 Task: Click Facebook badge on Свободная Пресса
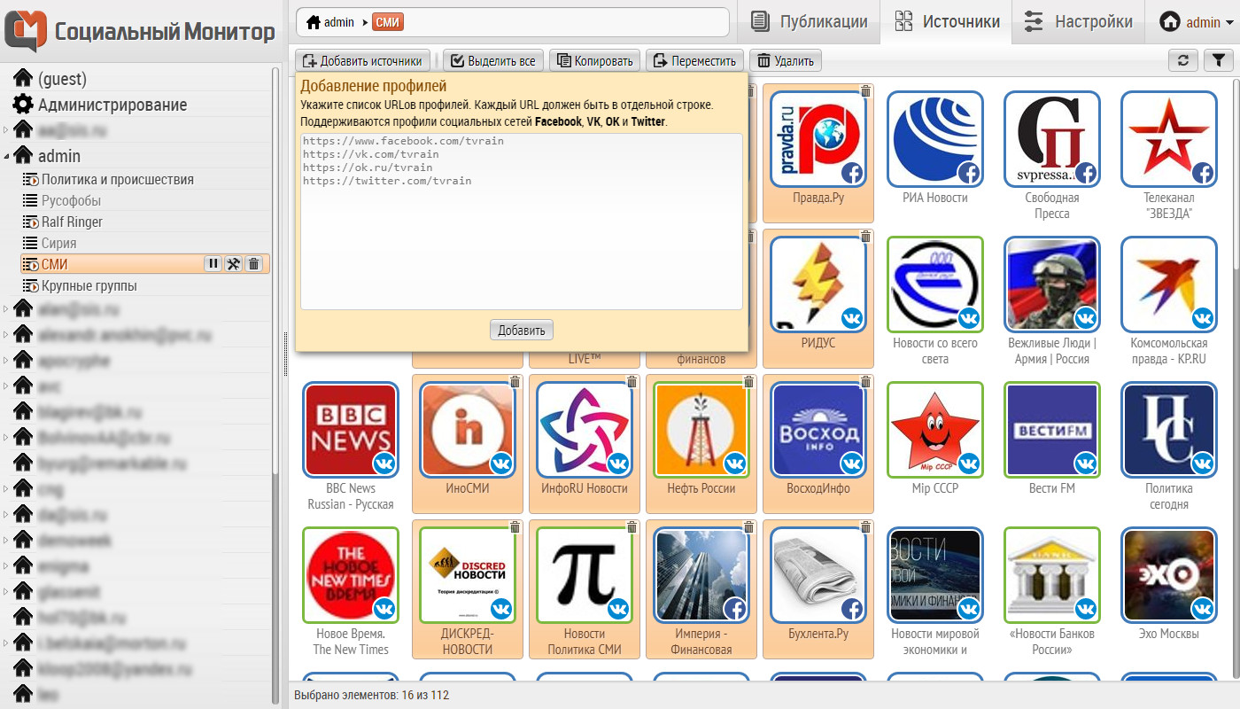point(1086,173)
